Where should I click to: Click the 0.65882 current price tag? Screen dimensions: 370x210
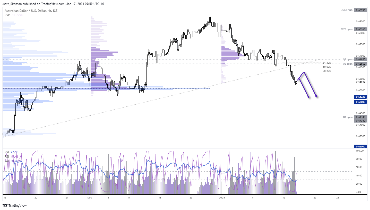coord(361,82)
